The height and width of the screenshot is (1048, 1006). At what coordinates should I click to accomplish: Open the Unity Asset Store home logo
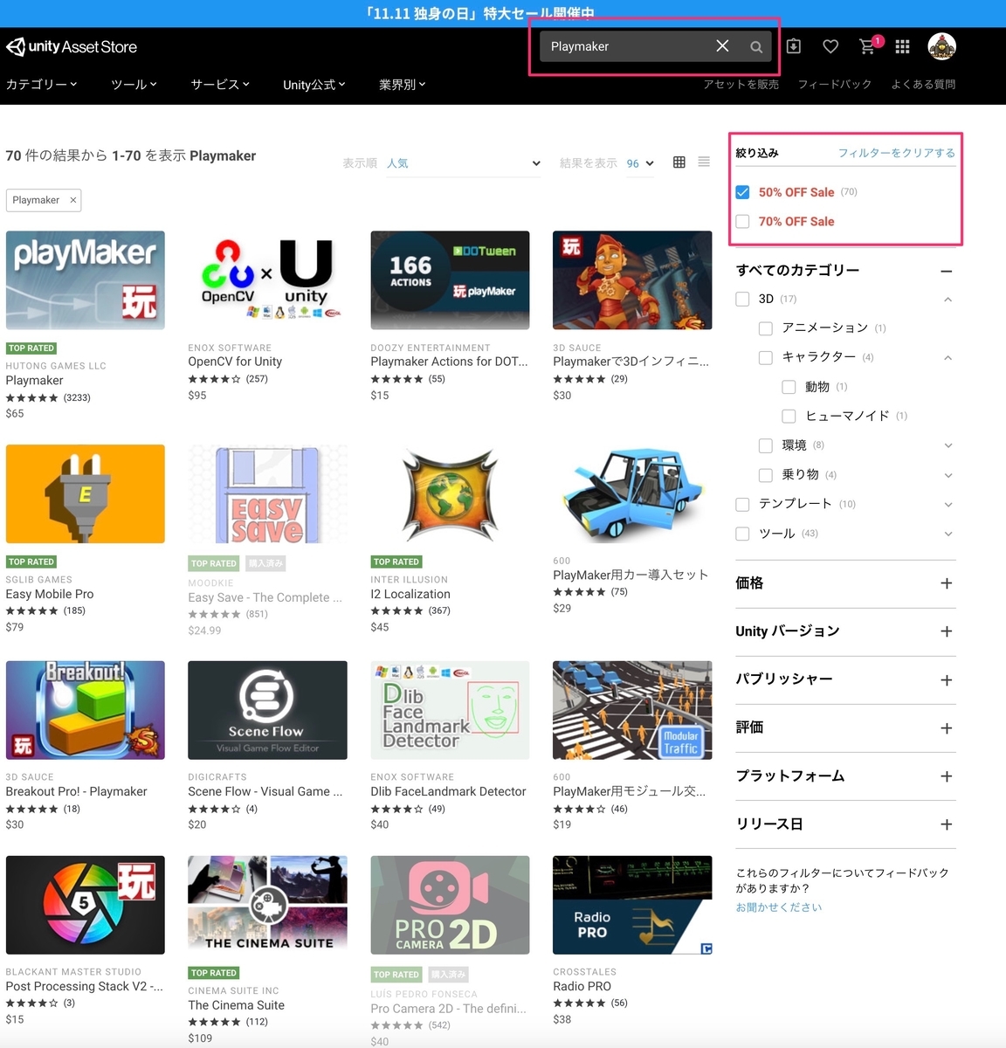72,46
